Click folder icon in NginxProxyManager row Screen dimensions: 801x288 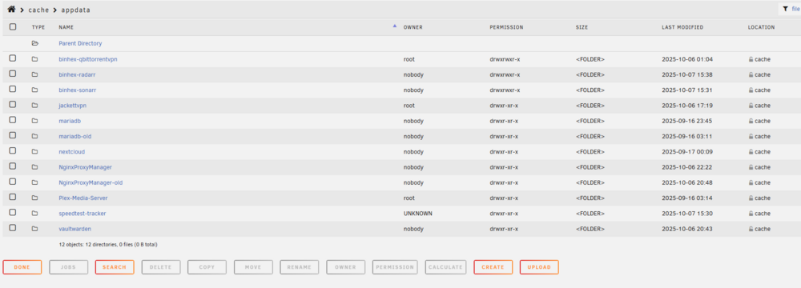[x=34, y=167]
